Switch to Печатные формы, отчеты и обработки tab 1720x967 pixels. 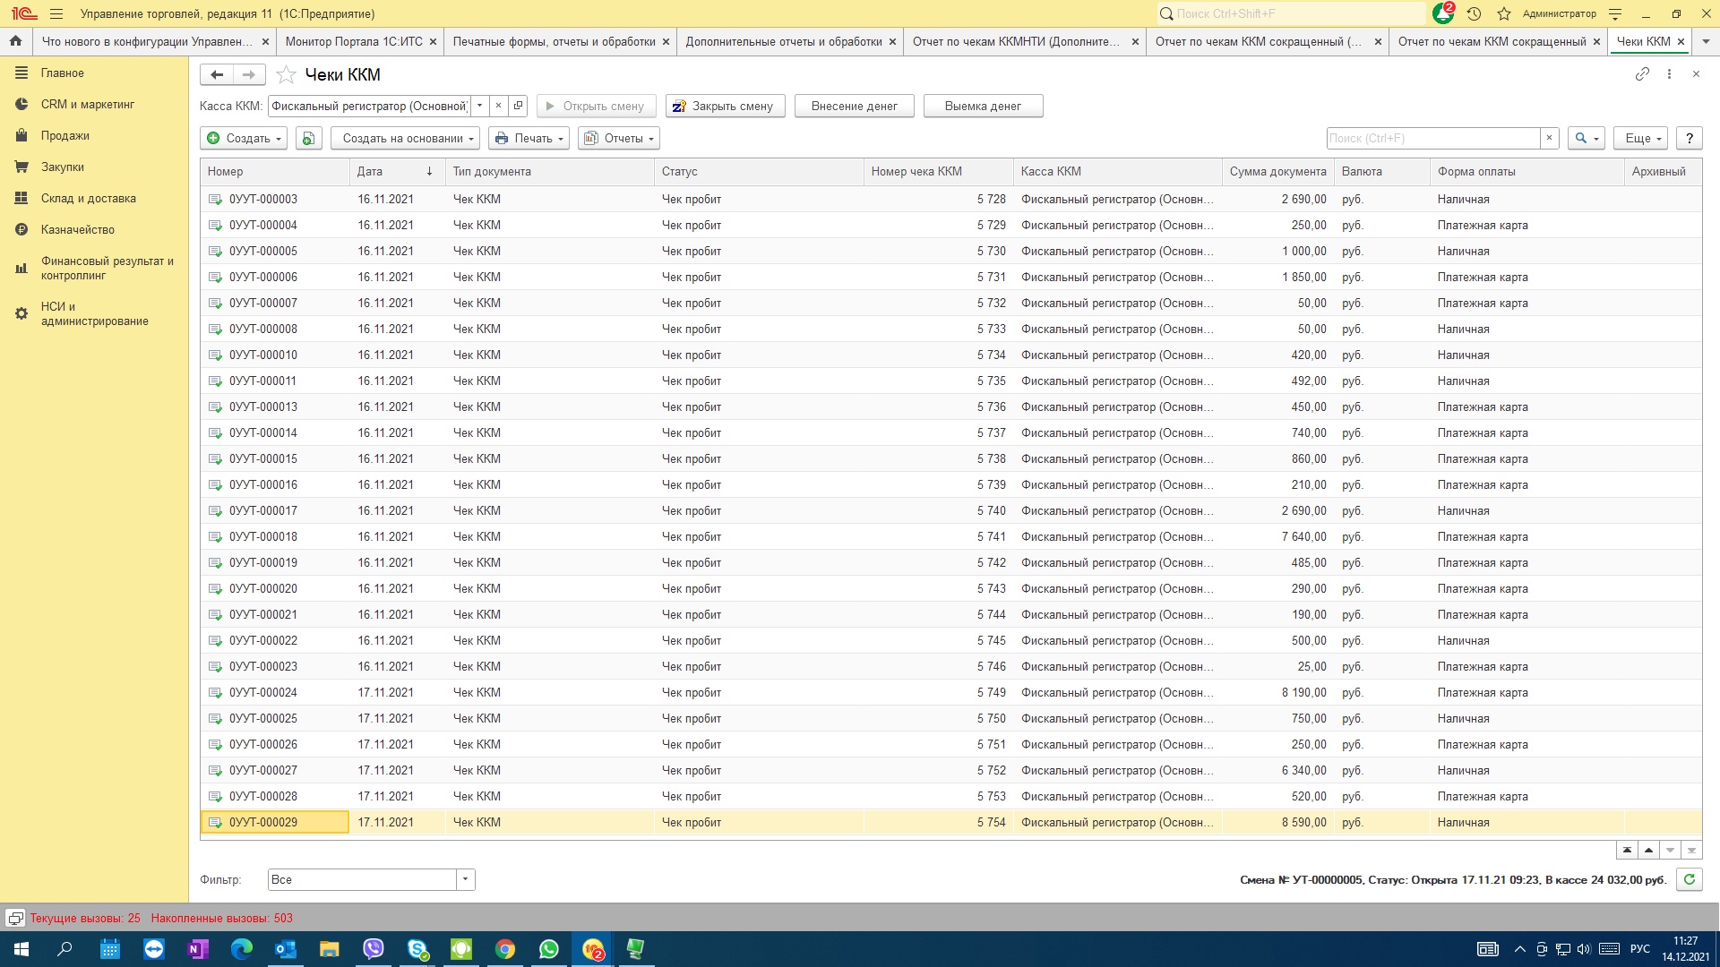(554, 41)
